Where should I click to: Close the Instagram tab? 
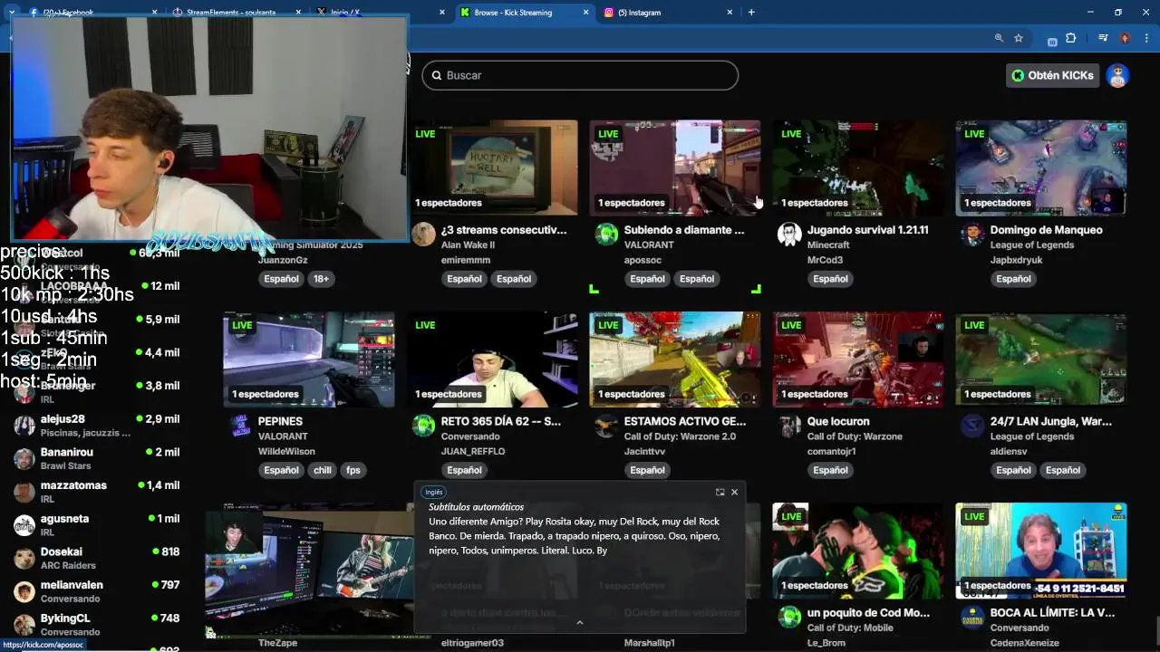point(730,13)
